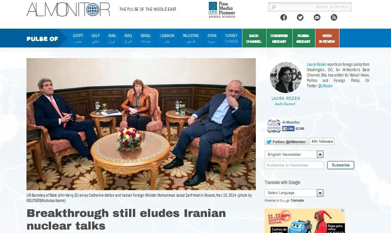Click the email envelope icon
This screenshot has height=233, width=391.
click(317, 18)
